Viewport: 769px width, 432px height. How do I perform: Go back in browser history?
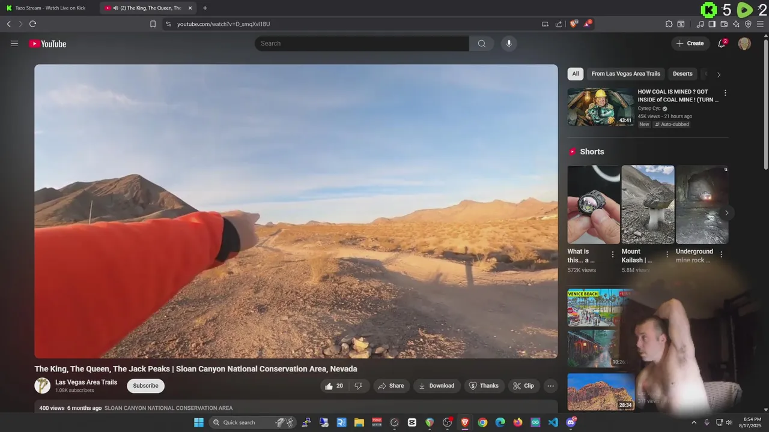[8, 24]
